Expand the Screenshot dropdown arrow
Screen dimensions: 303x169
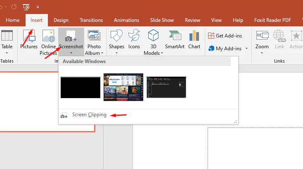71,53
